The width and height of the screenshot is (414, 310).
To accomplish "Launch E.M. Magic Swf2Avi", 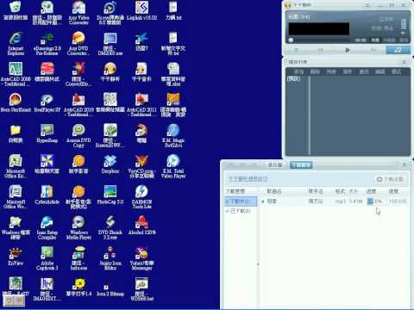I will pyautogui.click(x=173, y=136).
